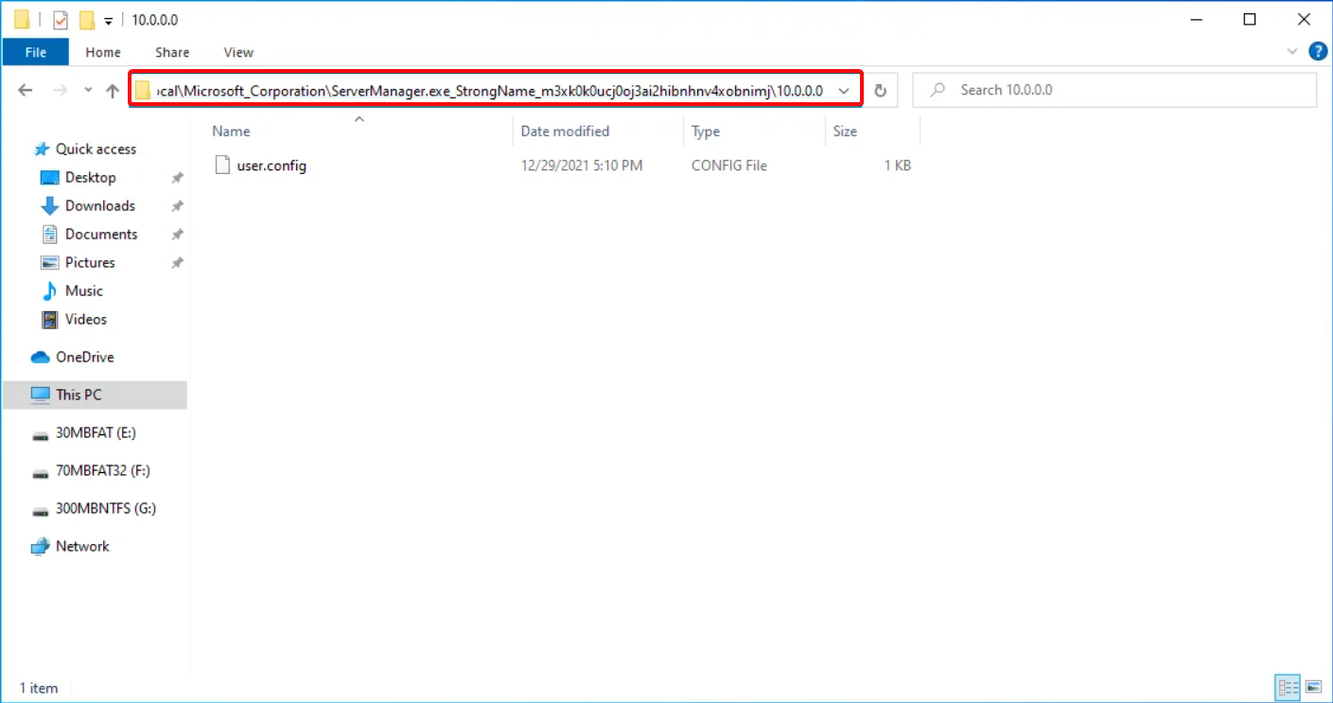Open the Downloads folder in Quick access
The width and height of the screenshot is (1333, 703).
coord(99,205)
